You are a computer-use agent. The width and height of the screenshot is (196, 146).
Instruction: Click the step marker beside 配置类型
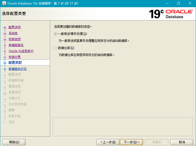click(5, 63)
